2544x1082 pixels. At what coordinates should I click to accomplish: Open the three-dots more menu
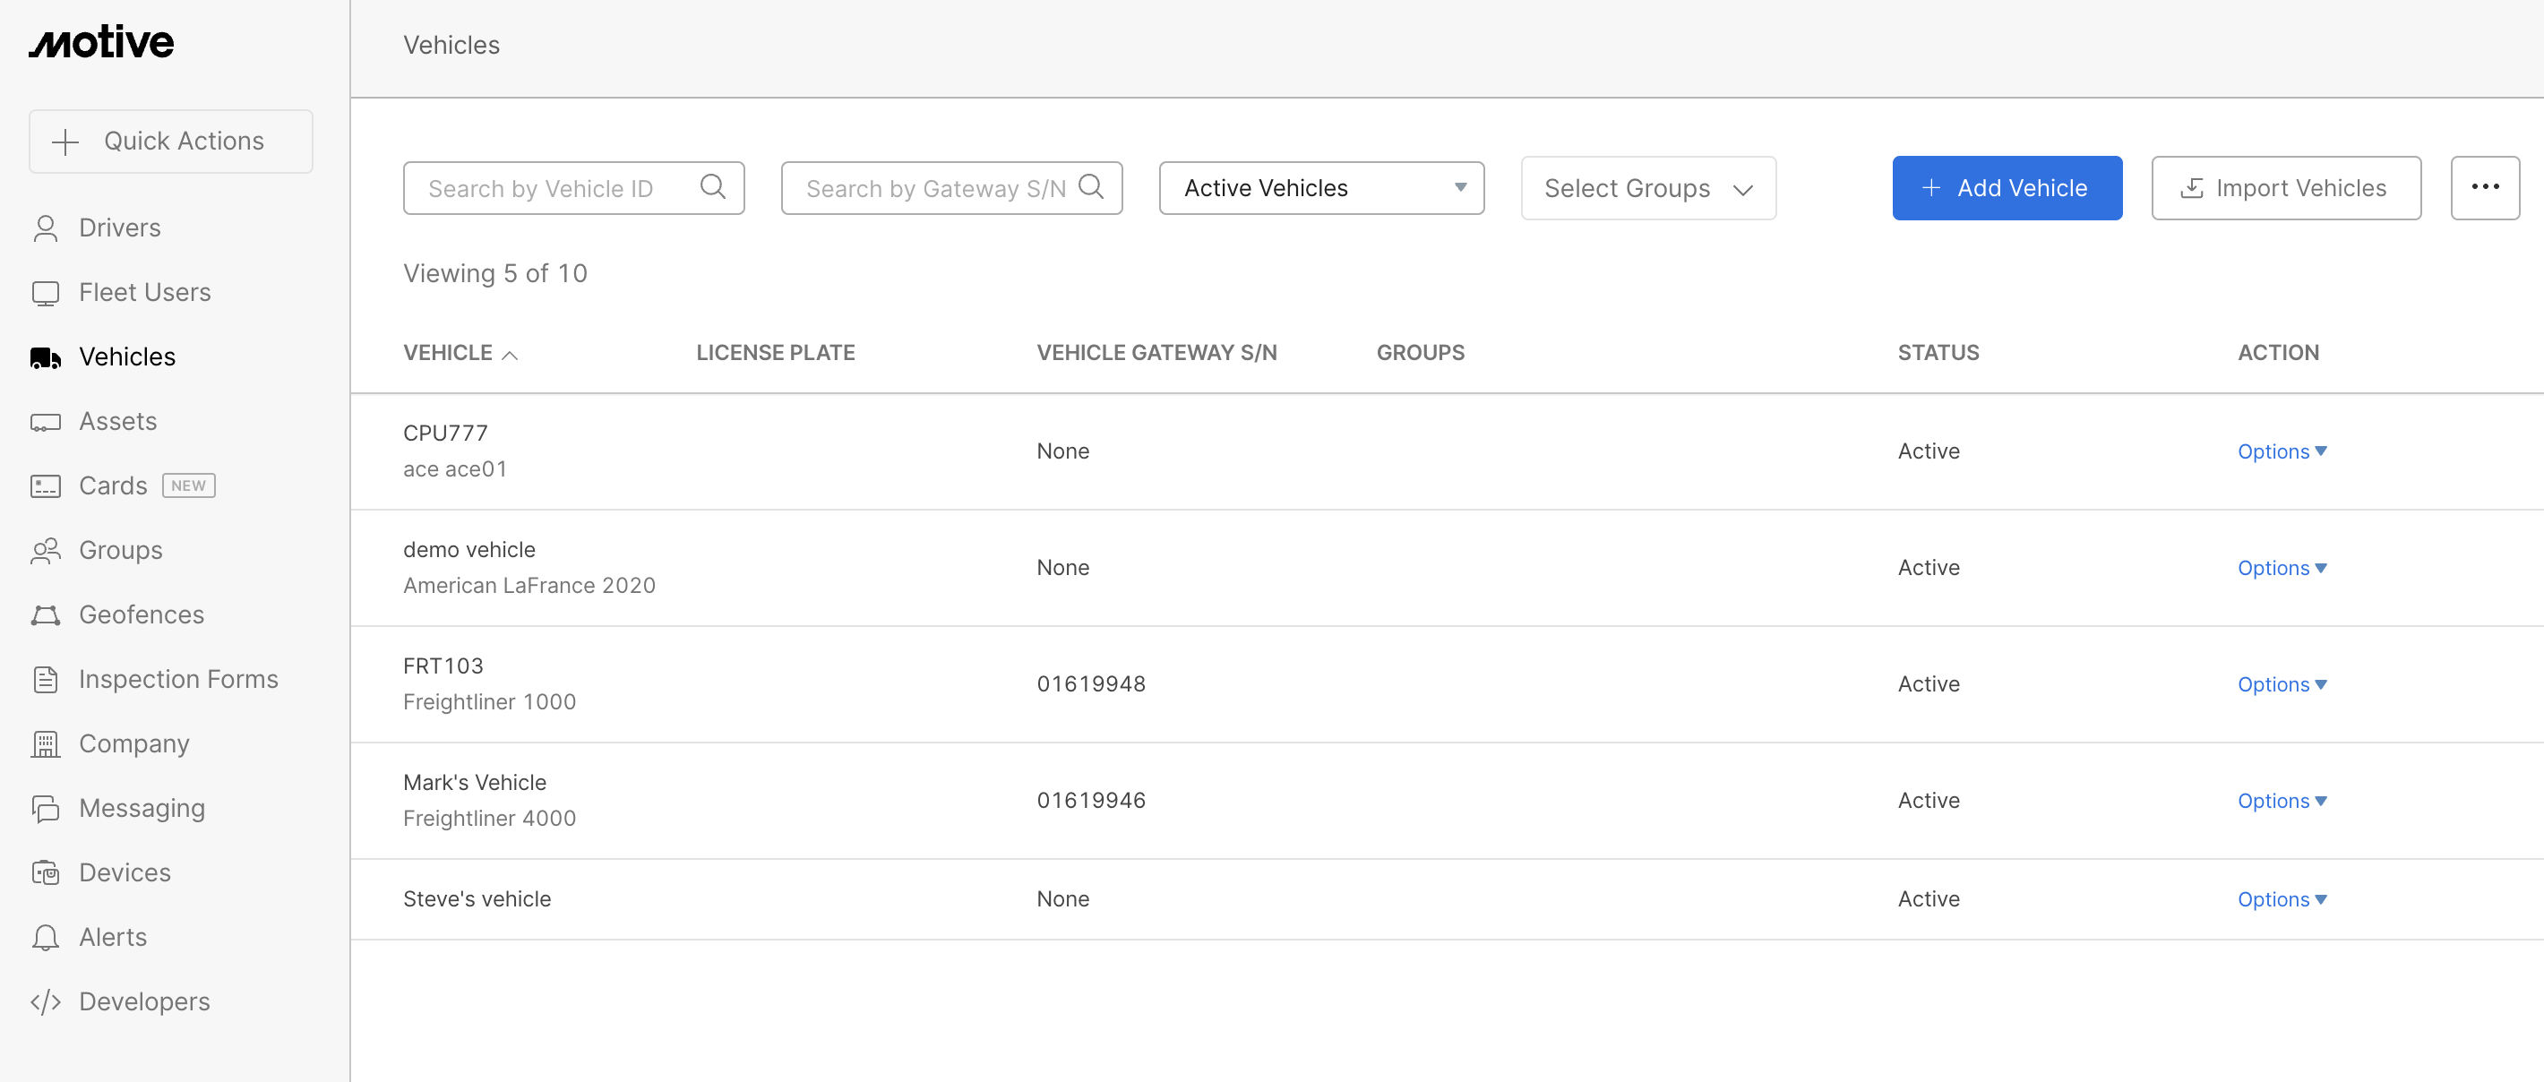tap(2485, 187)
